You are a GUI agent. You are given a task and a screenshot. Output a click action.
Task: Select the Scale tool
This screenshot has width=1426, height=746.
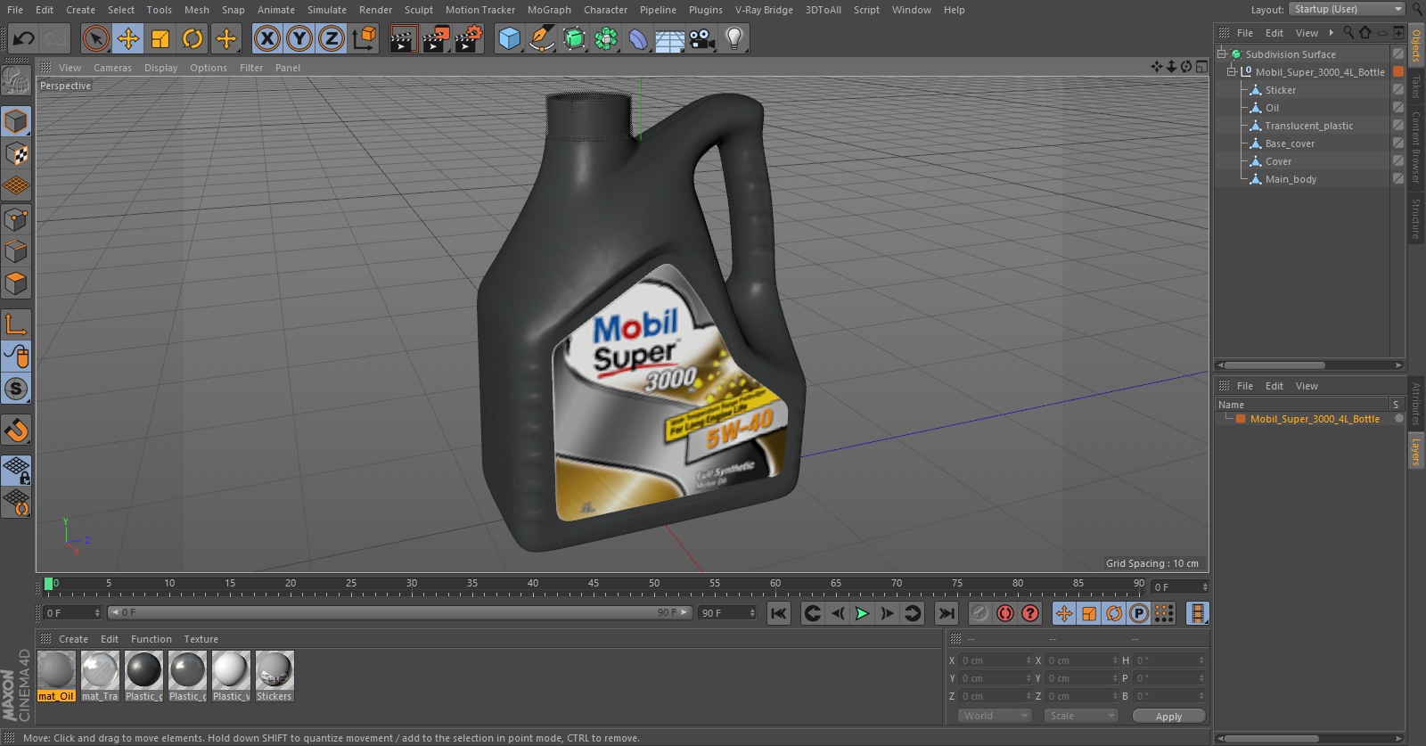coord(160,38)
